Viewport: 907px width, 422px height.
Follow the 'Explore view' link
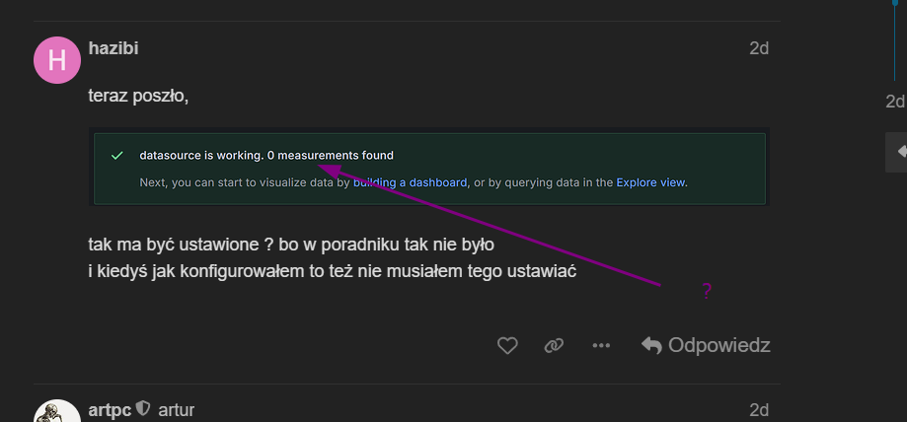point(650,182)
